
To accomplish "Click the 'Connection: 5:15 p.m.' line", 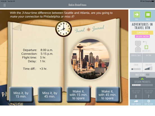I will (37, 54).
